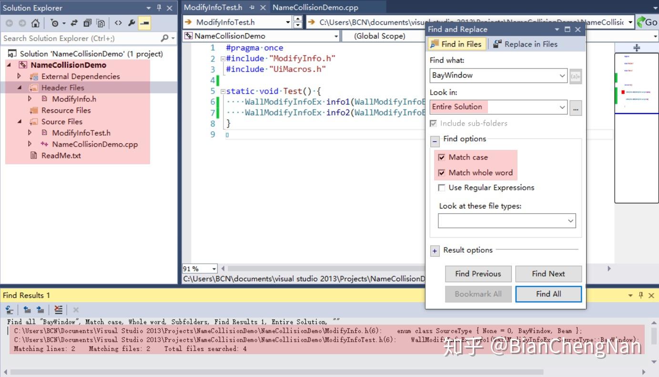Clear All Find Results output

tap(58, 309)
